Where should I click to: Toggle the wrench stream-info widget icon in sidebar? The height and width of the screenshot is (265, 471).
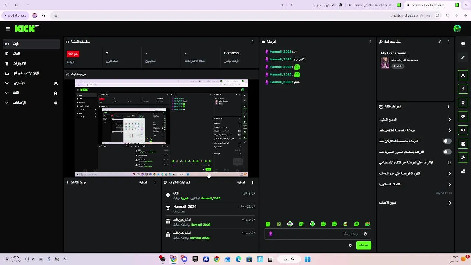click(x=463, y=158)
